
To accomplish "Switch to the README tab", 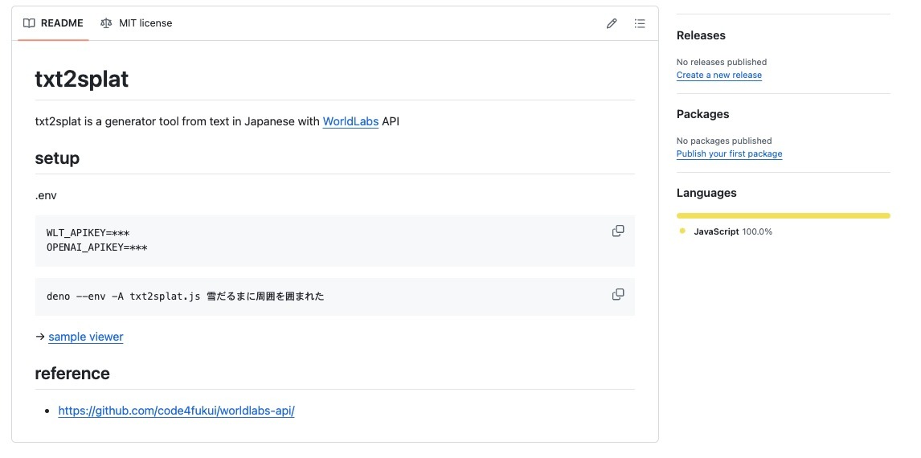I will pyautogui.click(x=54, y=23).
